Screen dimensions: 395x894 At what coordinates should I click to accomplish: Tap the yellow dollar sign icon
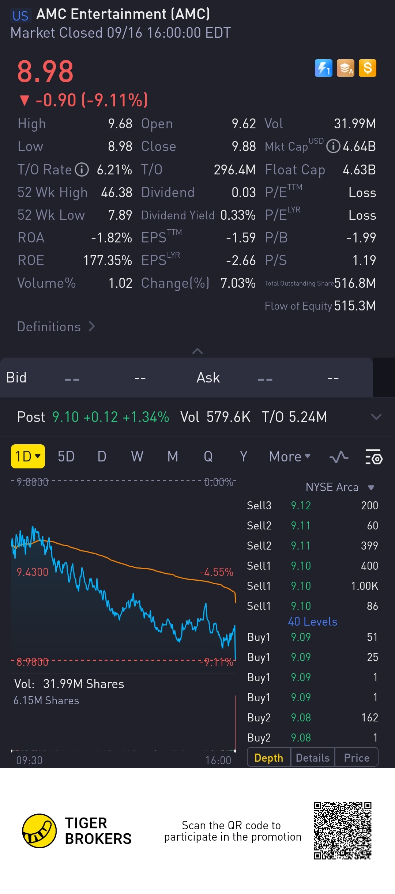368,68
